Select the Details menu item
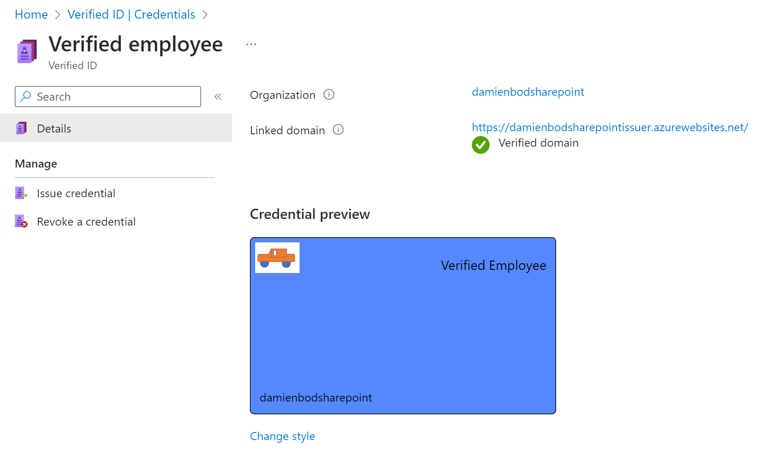The image size is (783, 456). [54, 128]
